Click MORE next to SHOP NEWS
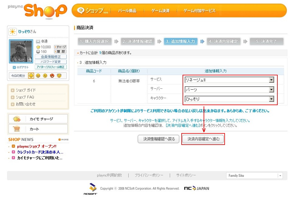292x199 pixels. pyautogui.click(x=63, y=139)
